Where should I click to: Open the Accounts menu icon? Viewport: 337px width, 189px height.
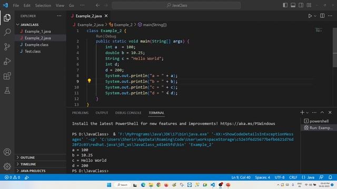coord(7,152)
